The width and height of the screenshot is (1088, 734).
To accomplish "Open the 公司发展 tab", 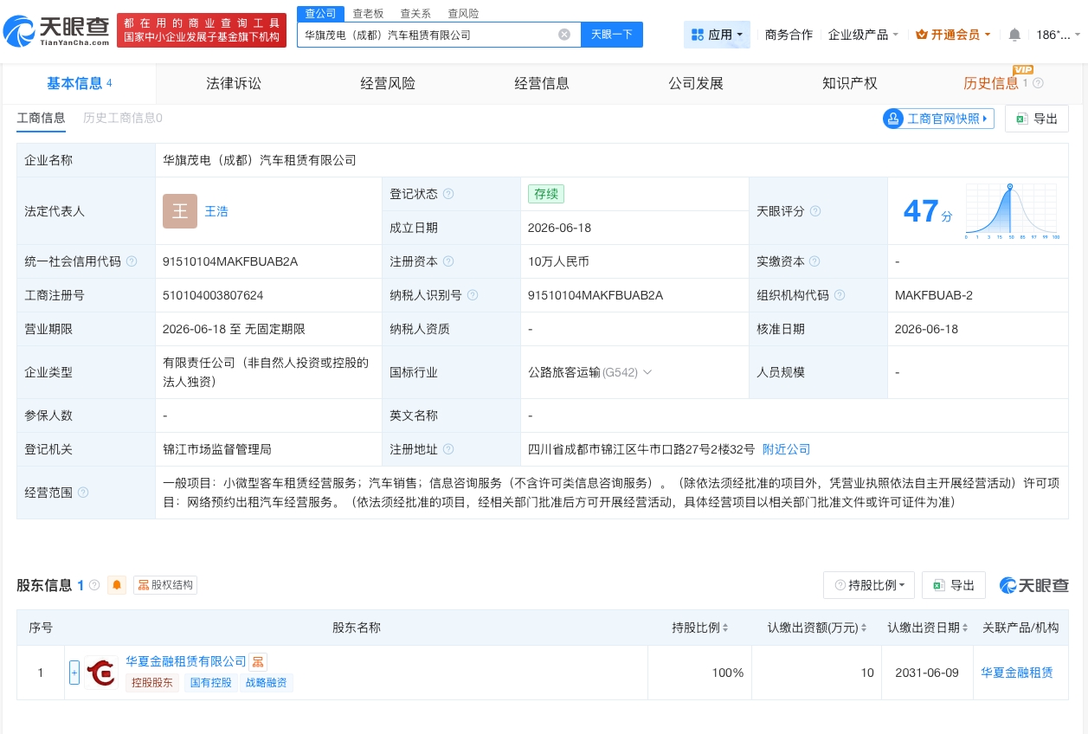I will (x=696, y=83).
